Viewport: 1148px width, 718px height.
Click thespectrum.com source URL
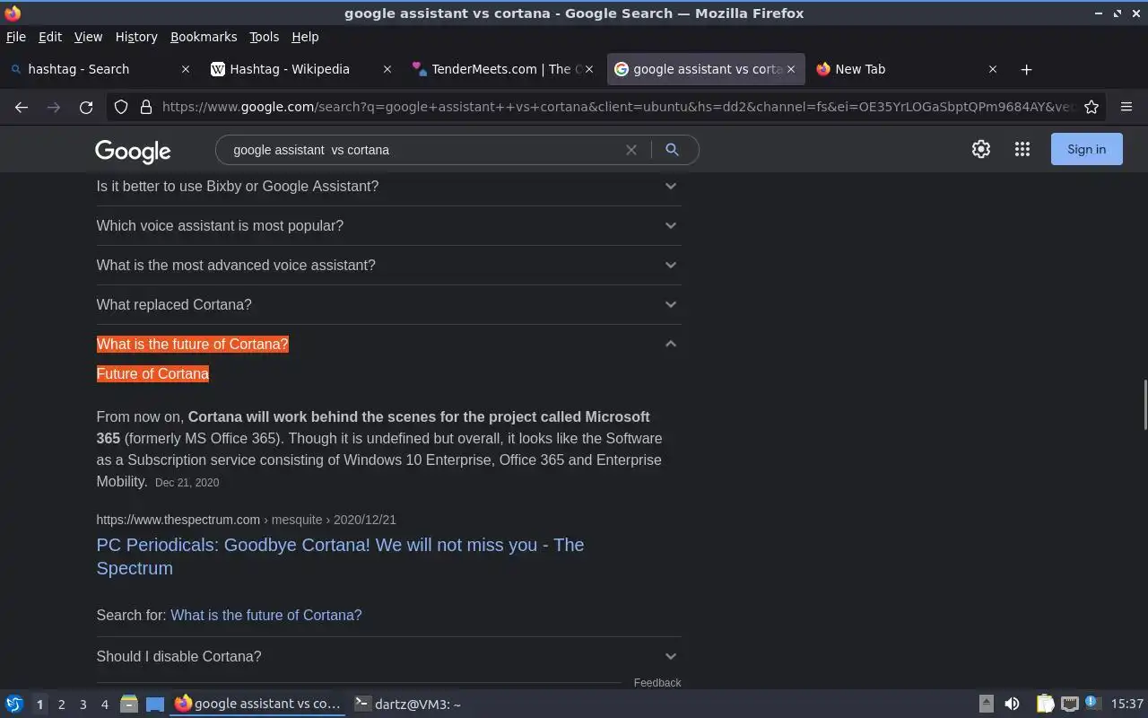pyautogui.click(x=246, y=520)
